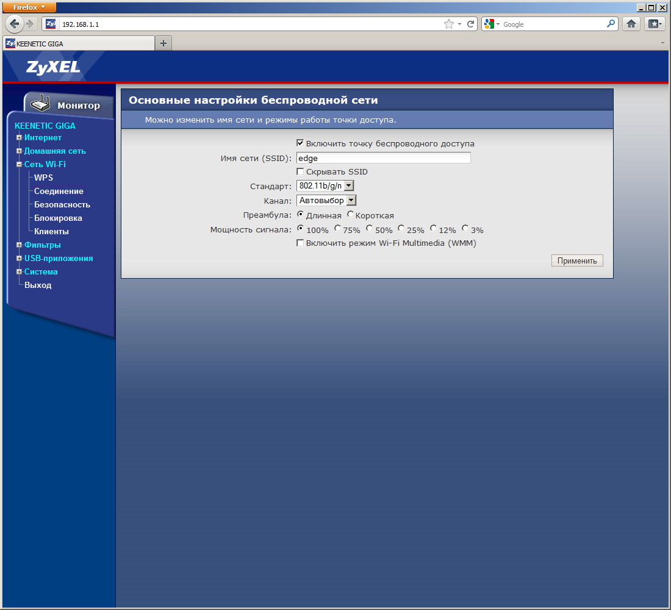The width and height of the screenshot is (671, 610).
Task: Open the Bookmarks toolbar button
Action: (x=655, y=24)
